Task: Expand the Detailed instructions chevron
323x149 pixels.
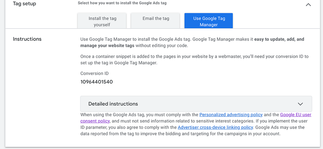Action: pyautogui.click(x=300, y=104)
